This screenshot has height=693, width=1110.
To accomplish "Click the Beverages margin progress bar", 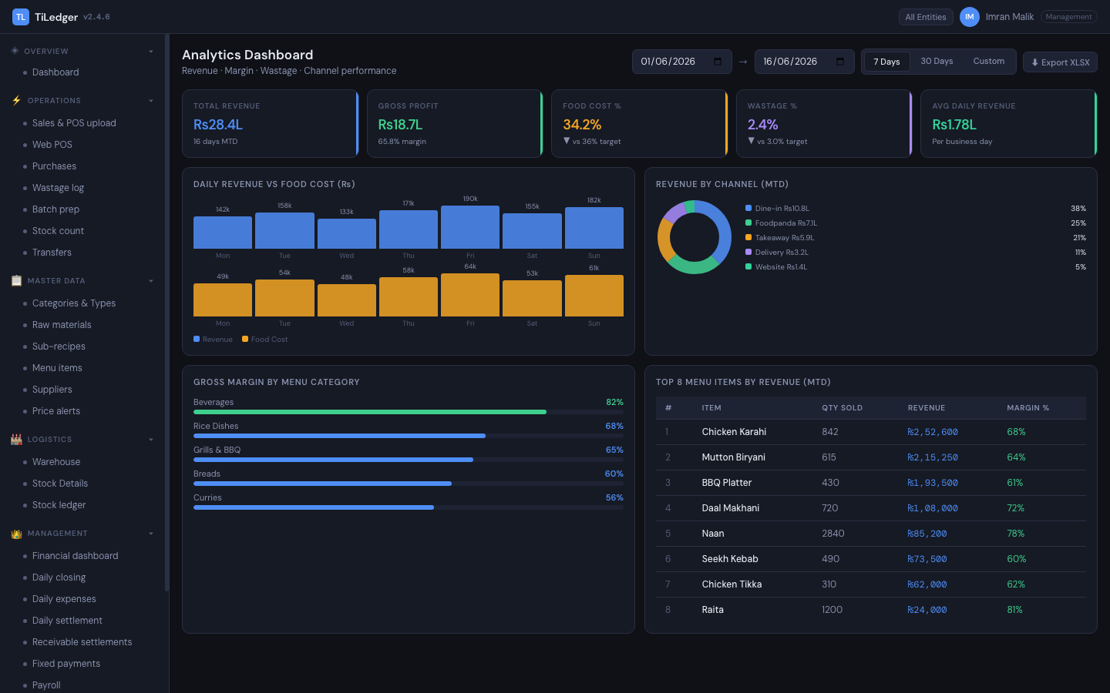I will (x=409, y=412).
